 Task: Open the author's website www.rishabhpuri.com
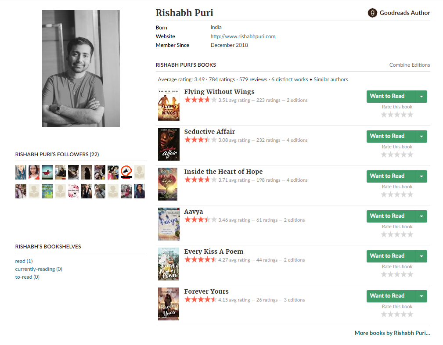pos(243,36)
